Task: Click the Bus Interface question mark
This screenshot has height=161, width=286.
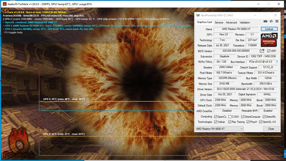Action: coord(277,62)
